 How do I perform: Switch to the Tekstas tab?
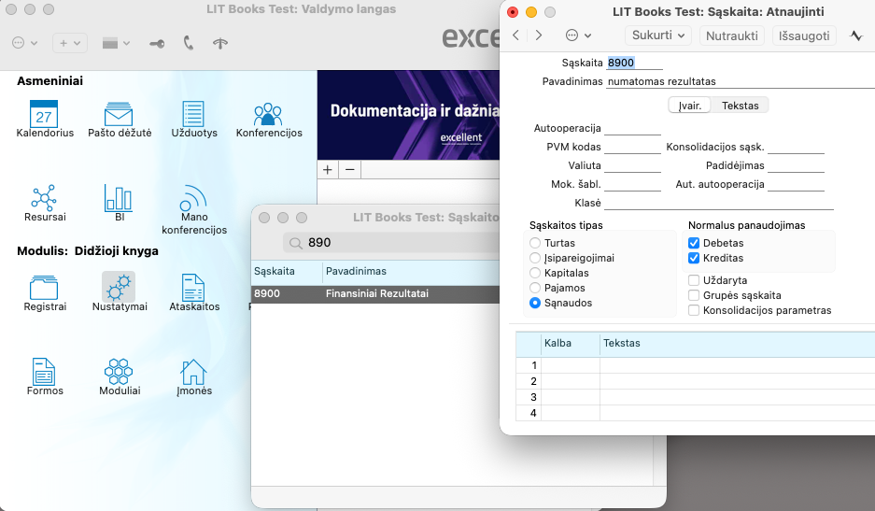[741, 106]
